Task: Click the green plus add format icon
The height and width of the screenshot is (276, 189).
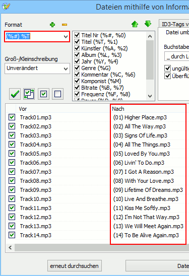Action: [52, 25]
